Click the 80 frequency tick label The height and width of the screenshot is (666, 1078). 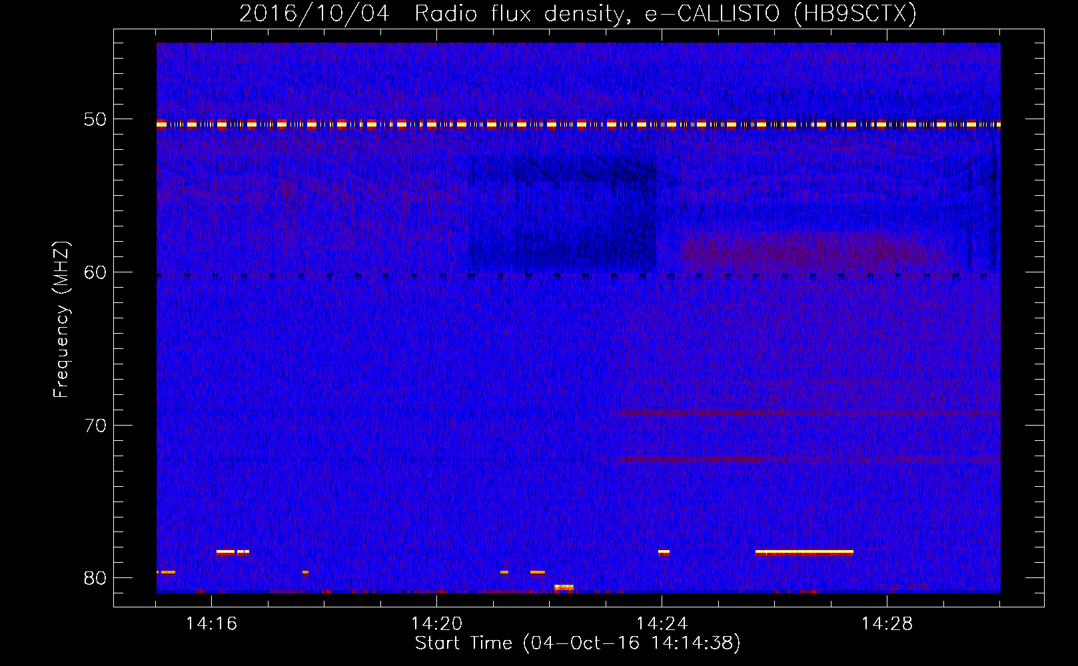click(x=95, y=577)
